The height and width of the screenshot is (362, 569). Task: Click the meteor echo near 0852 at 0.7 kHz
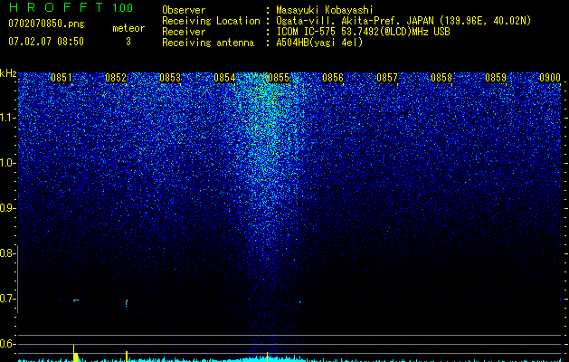click(x=127, y=302)
